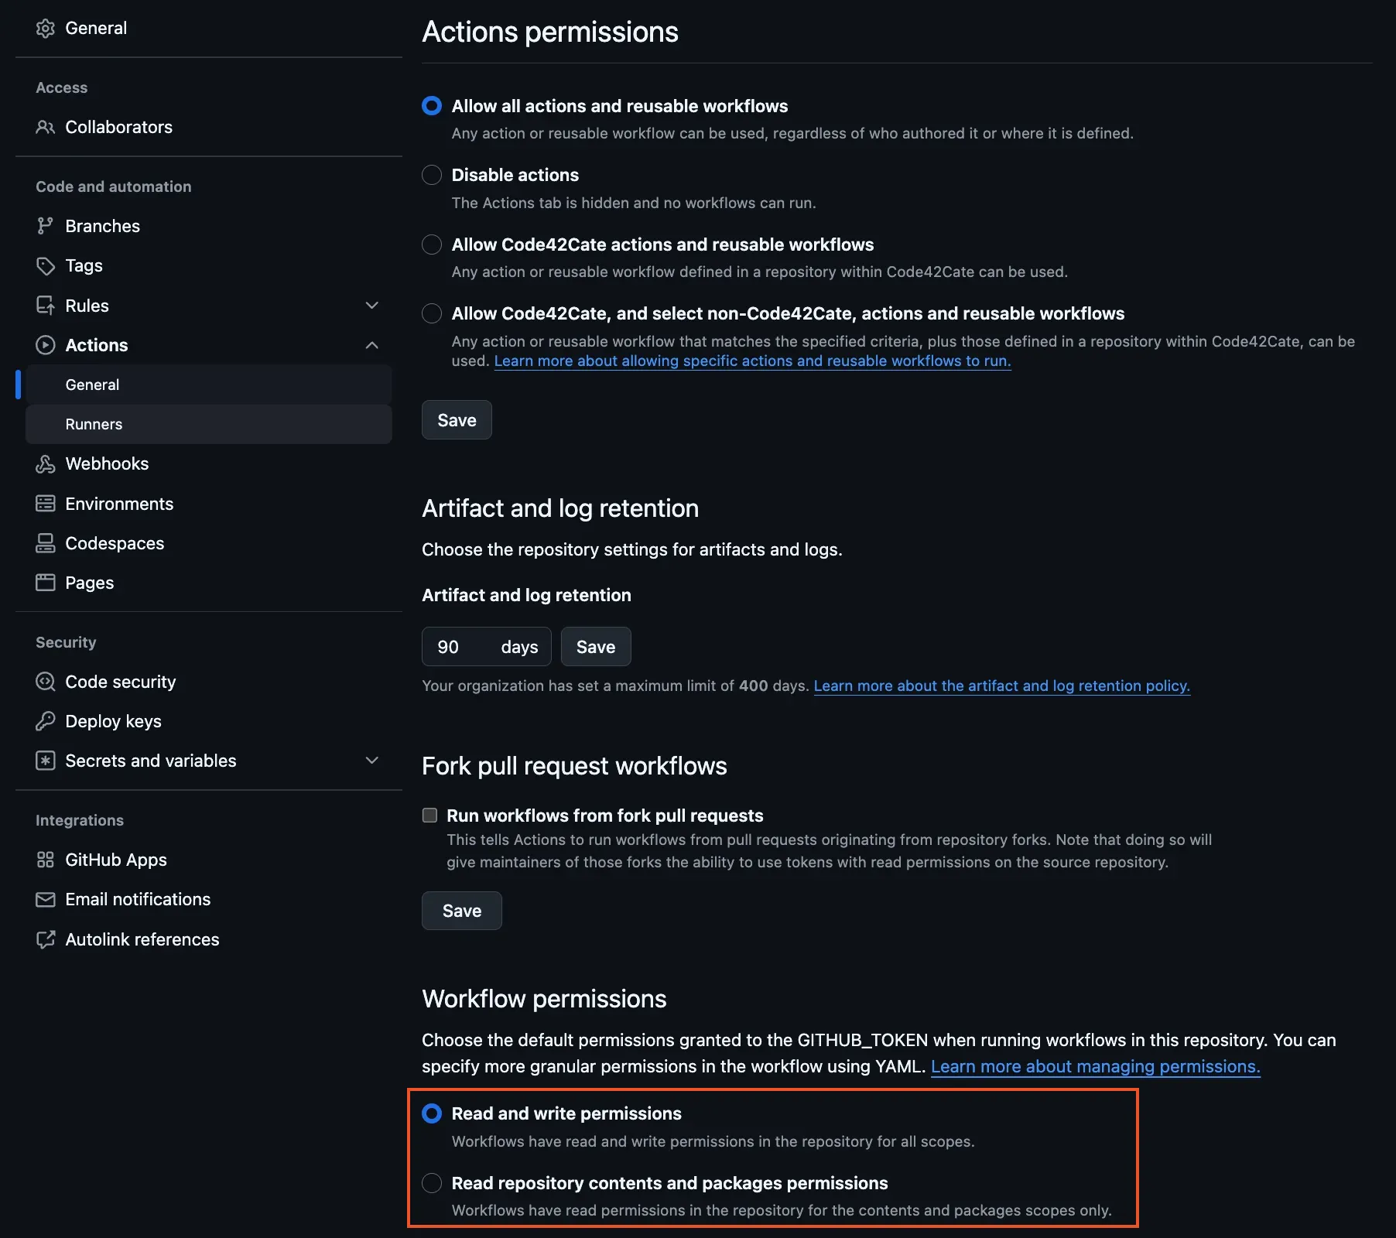Expand the Rules section
Screen dimensions: 1396x1238
(372, 306)
